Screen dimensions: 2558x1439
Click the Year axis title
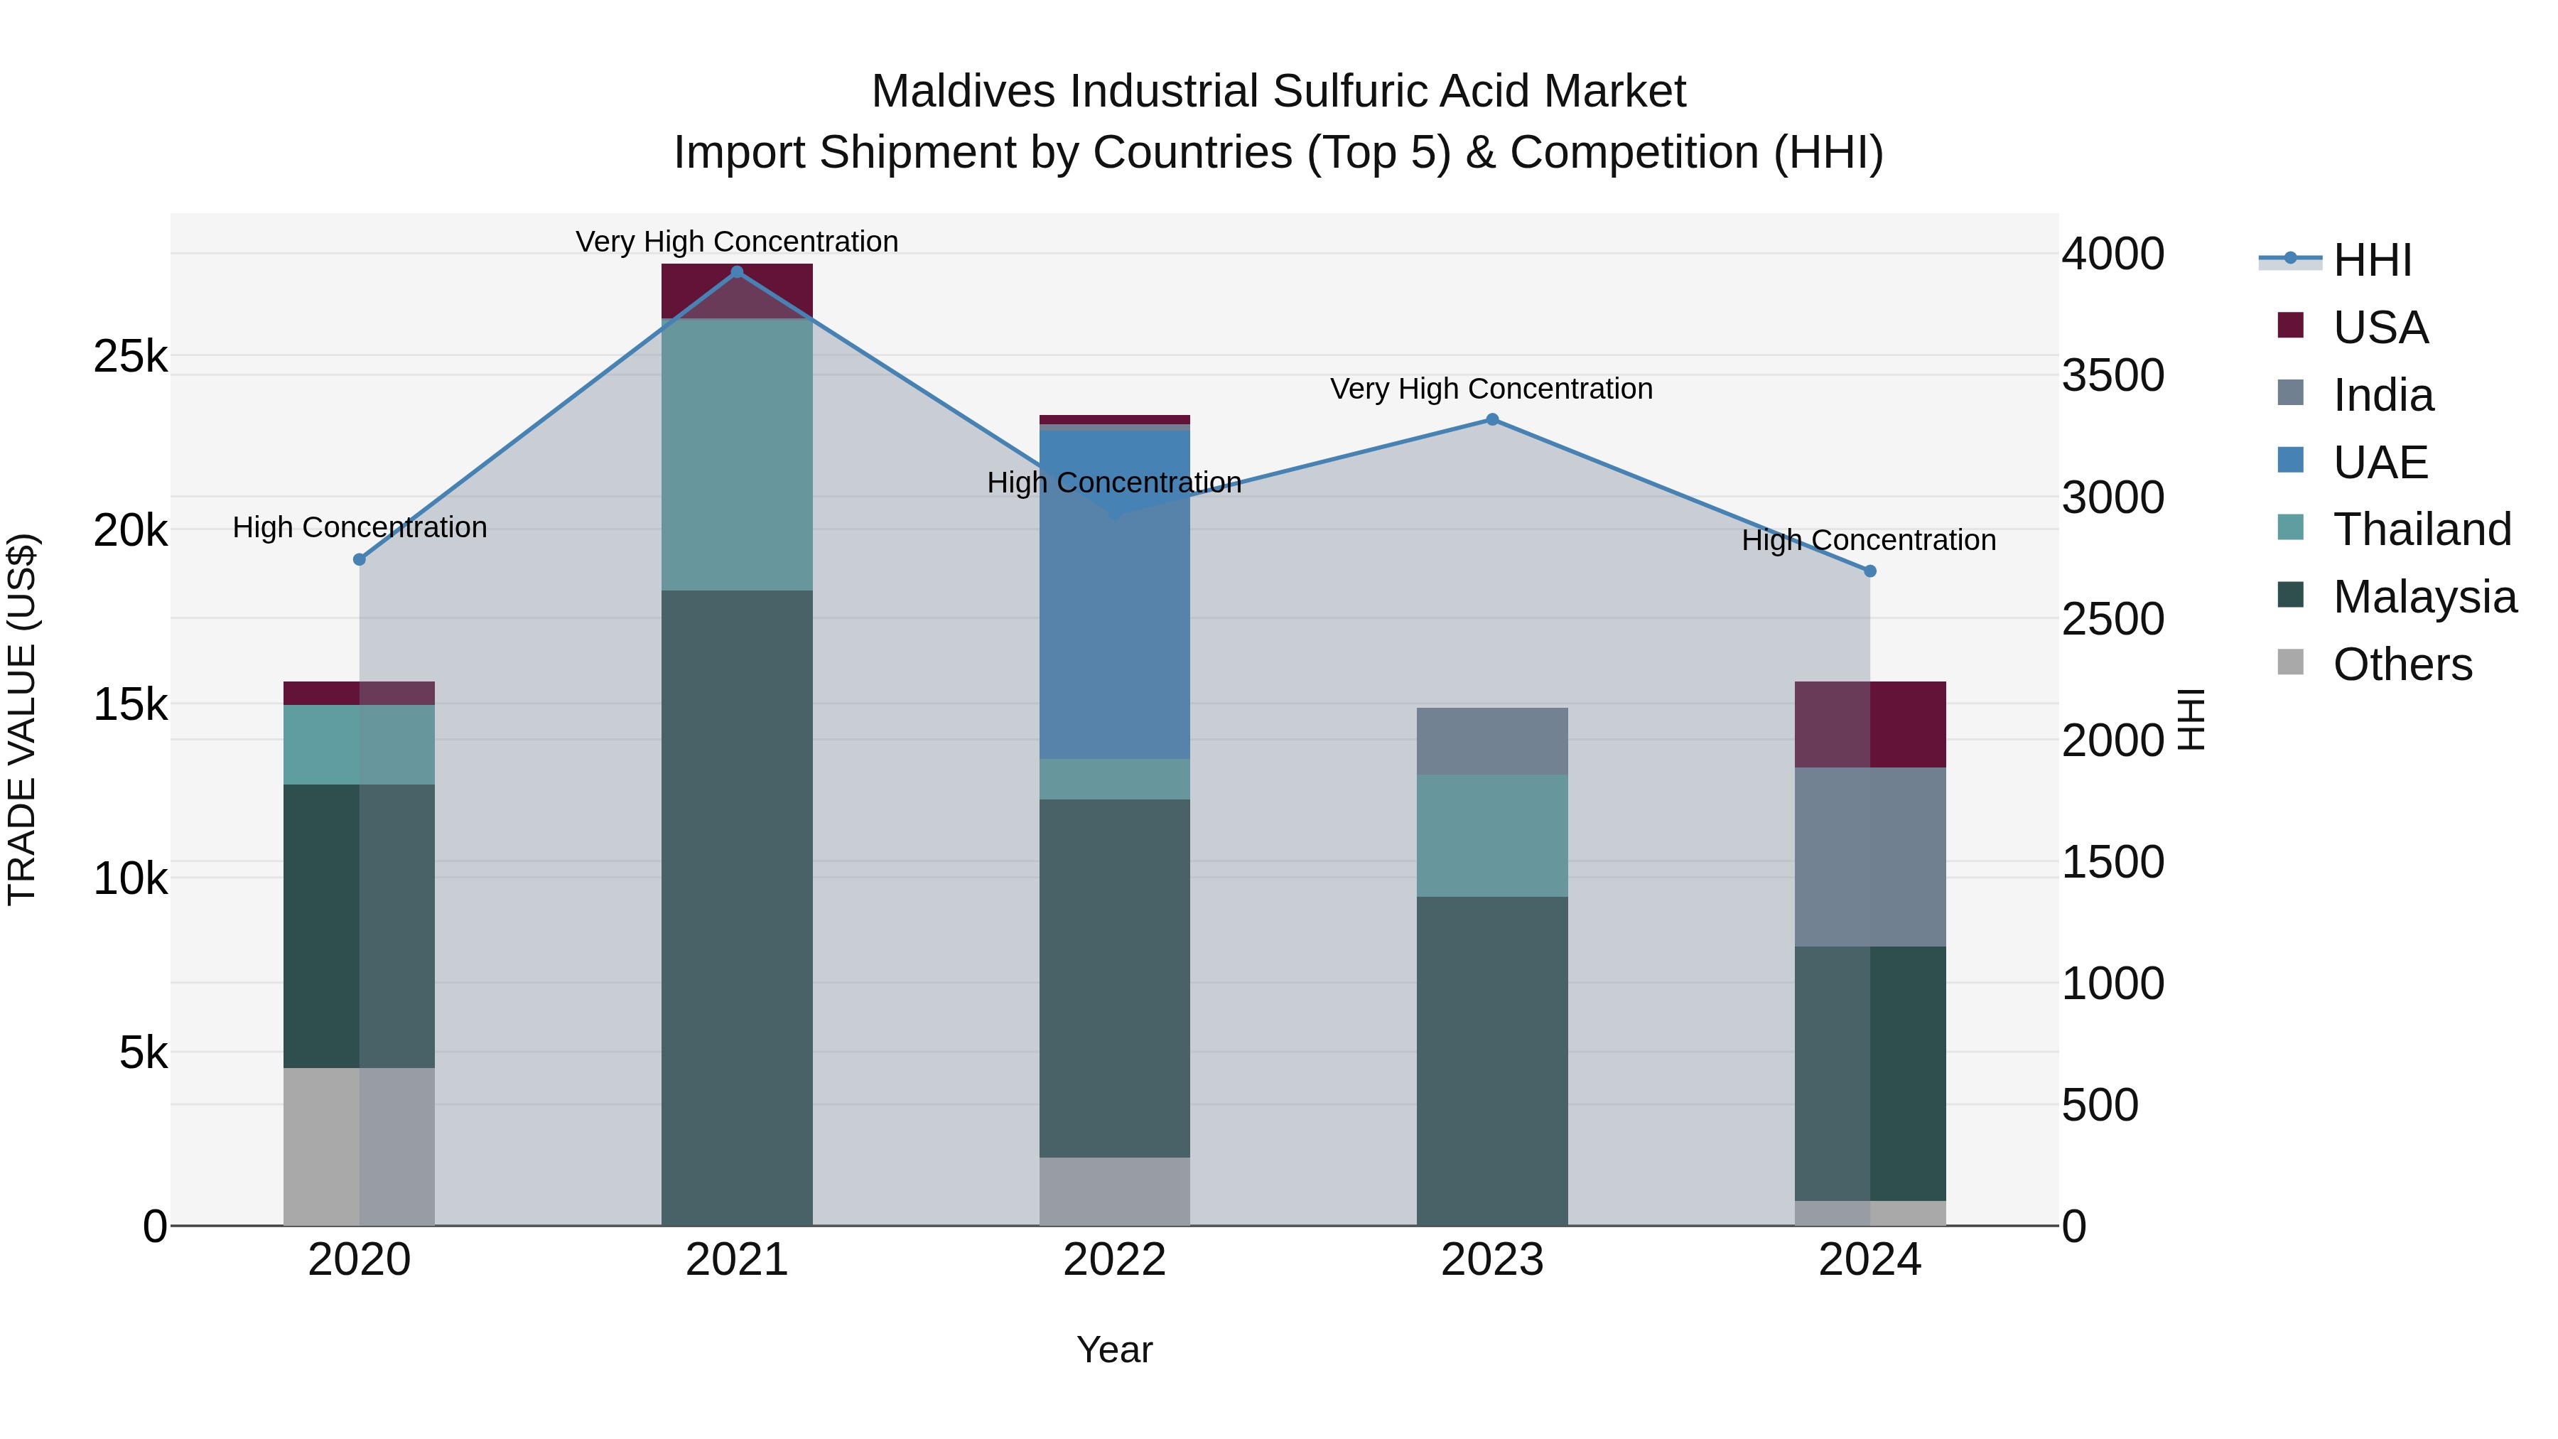(1114, 1351)
